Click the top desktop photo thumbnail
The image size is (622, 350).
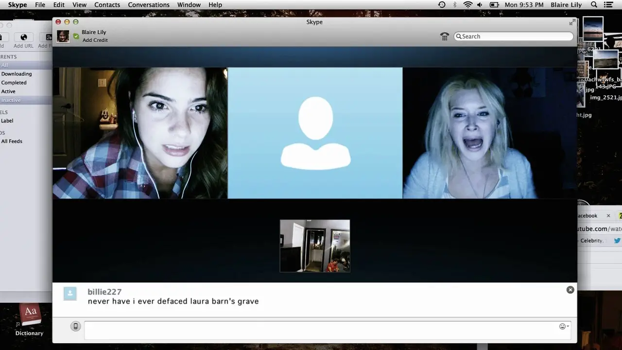tap(593, 30)
